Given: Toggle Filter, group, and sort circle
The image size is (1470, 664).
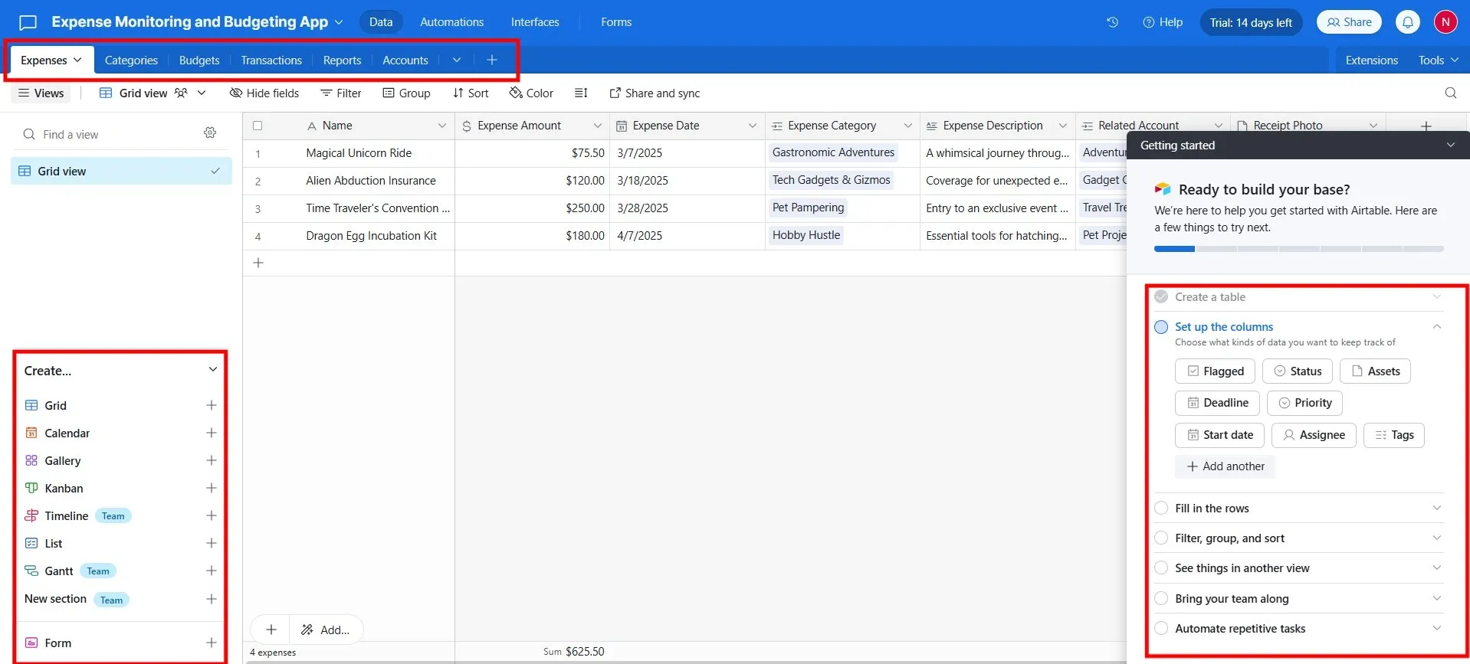Looking at the screenshot, I should click(x=1161, y=538).
